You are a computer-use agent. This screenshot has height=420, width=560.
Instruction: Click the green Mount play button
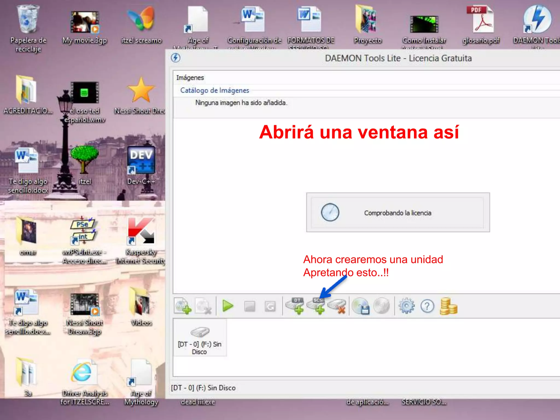(x=228, y=306)
